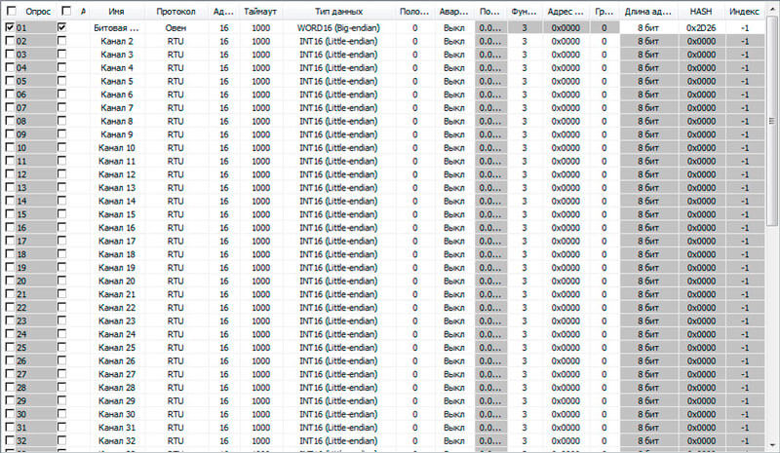Image resolution: width=780 pixels, height=453 pixels.
Task: Check the poll checkbox for row 24
Action: tap(10, 334)
